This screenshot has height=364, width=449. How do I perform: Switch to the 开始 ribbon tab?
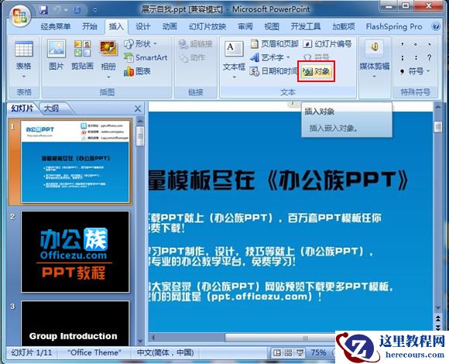(x=90, y=26)
